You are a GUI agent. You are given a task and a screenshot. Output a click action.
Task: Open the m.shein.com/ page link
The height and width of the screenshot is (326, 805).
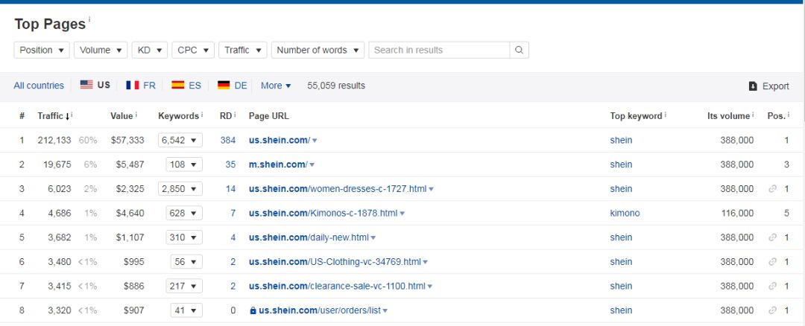[278, 164]
